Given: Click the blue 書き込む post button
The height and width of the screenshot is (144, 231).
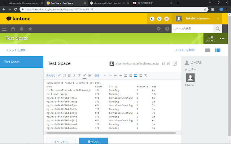Looking at the screenshot, I should click(93, 141).
